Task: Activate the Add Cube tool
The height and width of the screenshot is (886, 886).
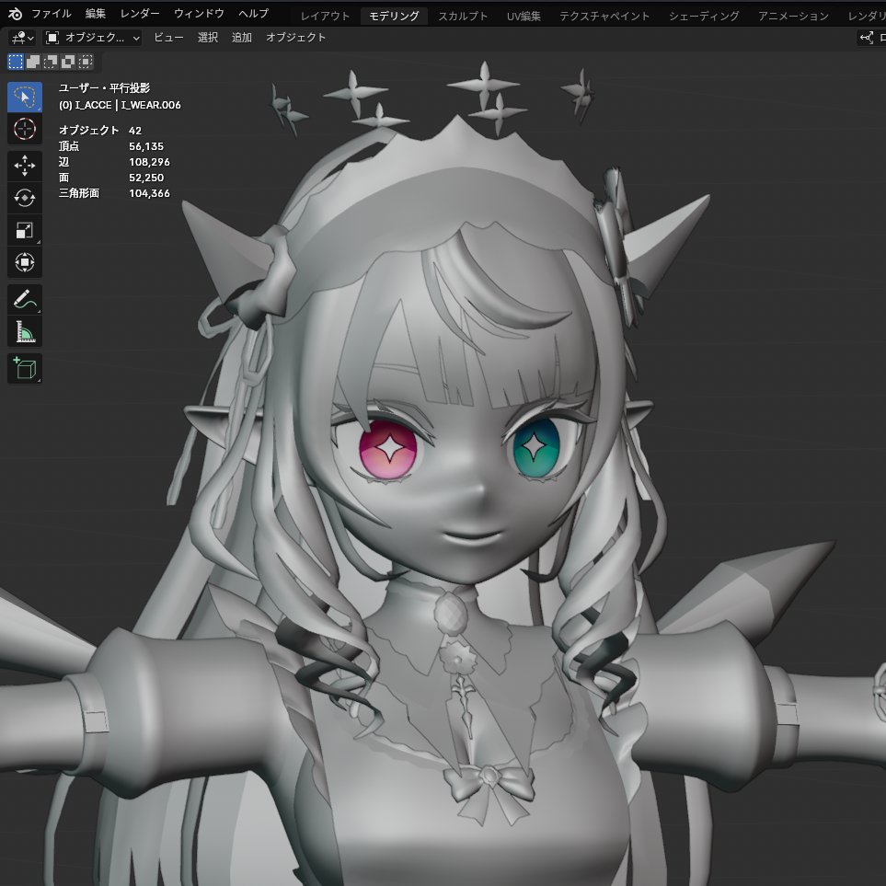Action: 24,368
